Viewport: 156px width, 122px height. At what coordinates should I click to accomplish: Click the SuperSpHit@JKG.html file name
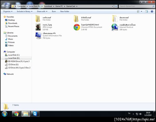90,25
